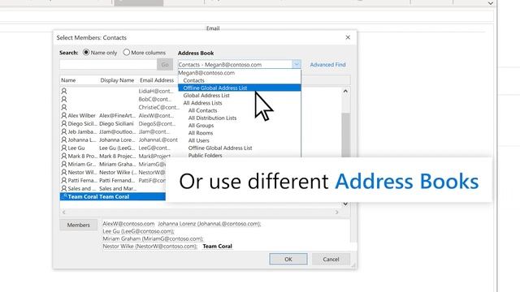Select the BobC@cont... email cell

click(x=155, y=99)
